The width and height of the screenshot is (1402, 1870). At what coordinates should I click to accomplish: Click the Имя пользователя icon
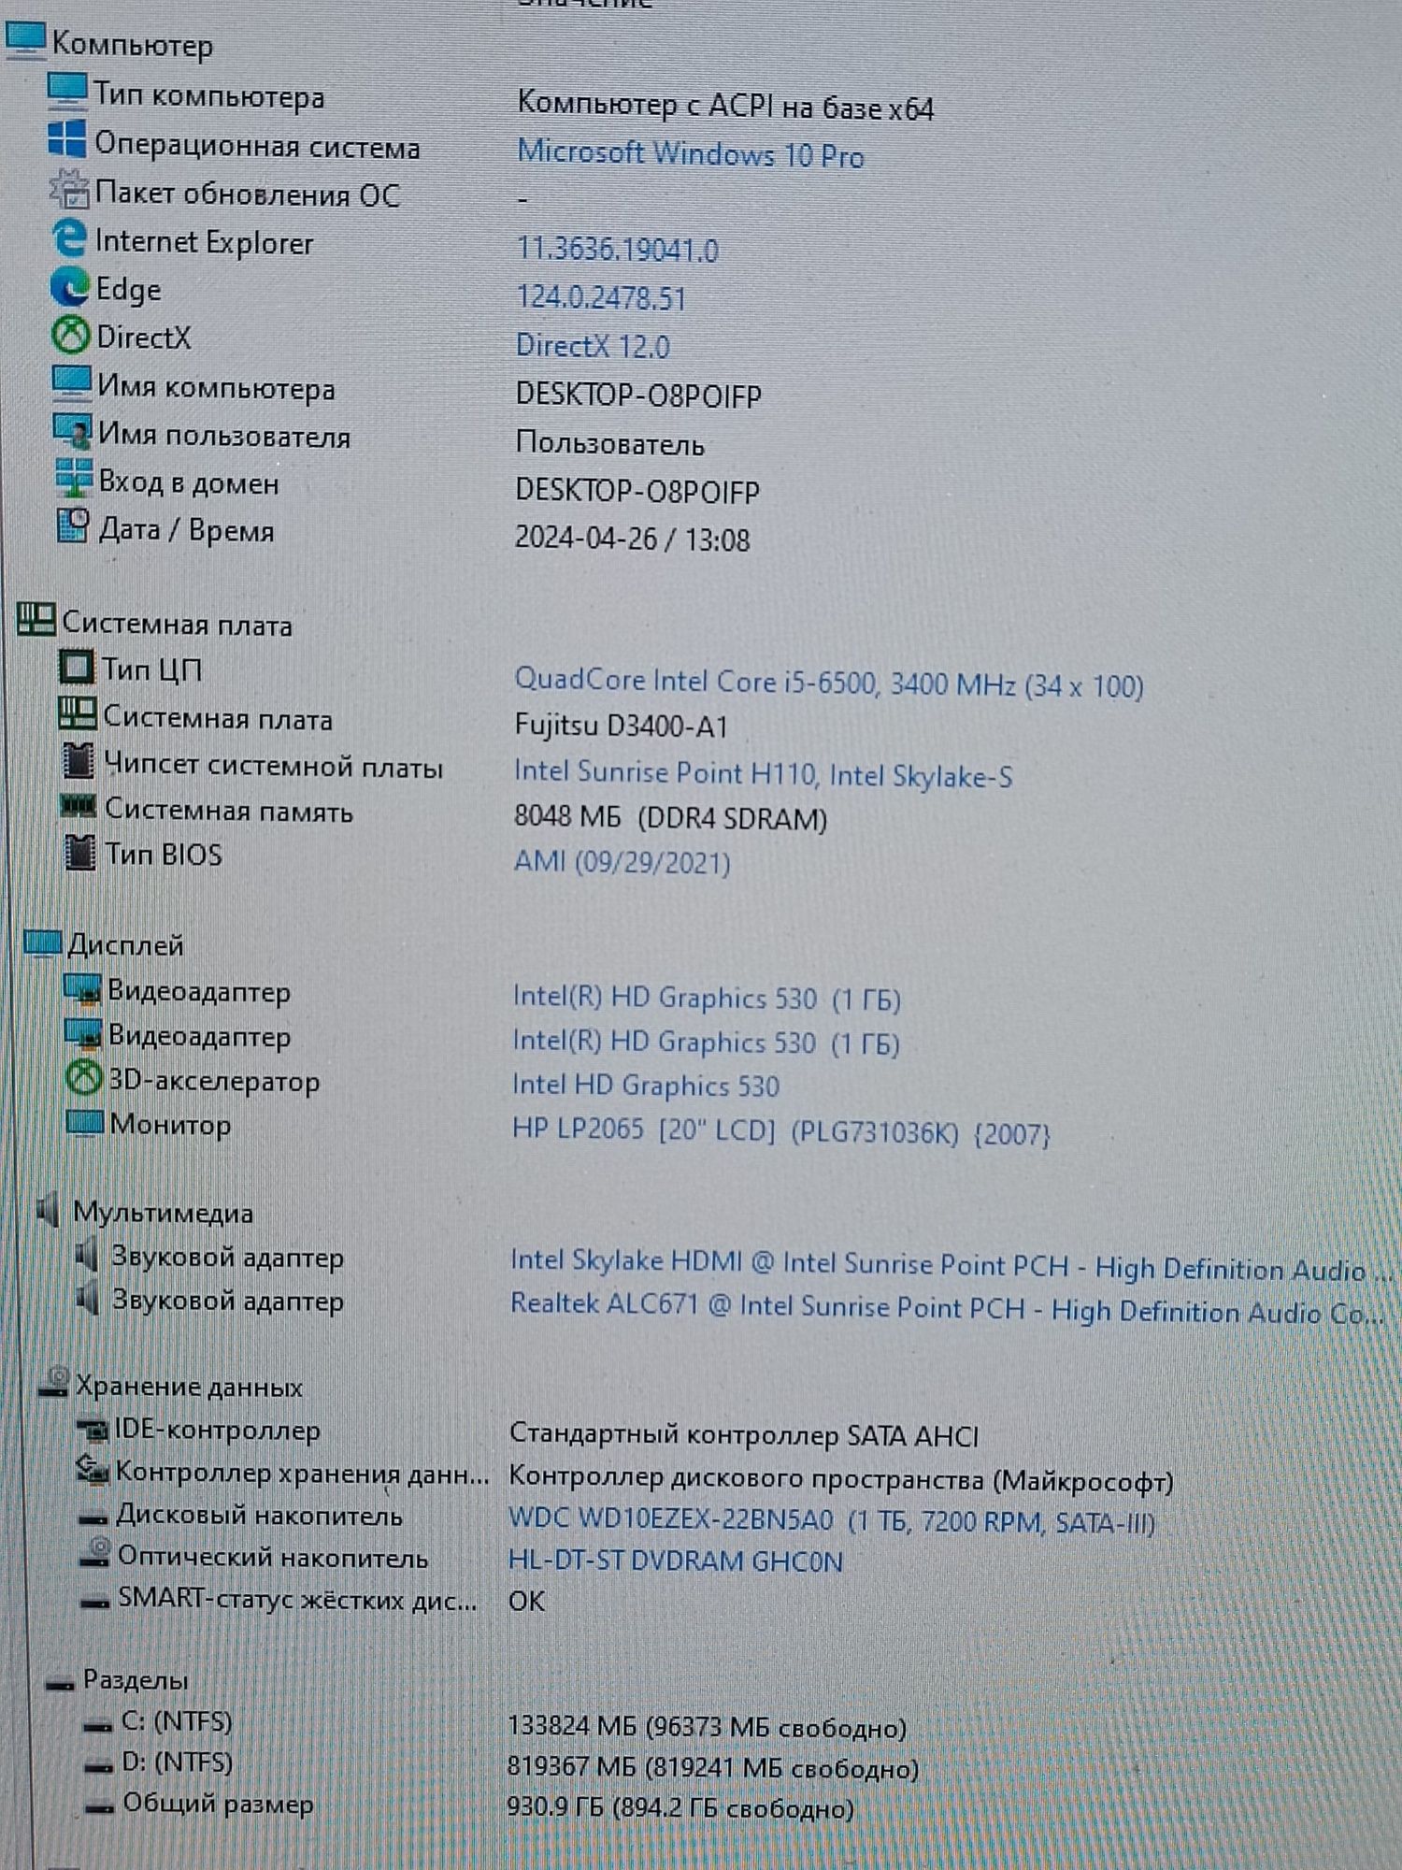tap(73, 430)
